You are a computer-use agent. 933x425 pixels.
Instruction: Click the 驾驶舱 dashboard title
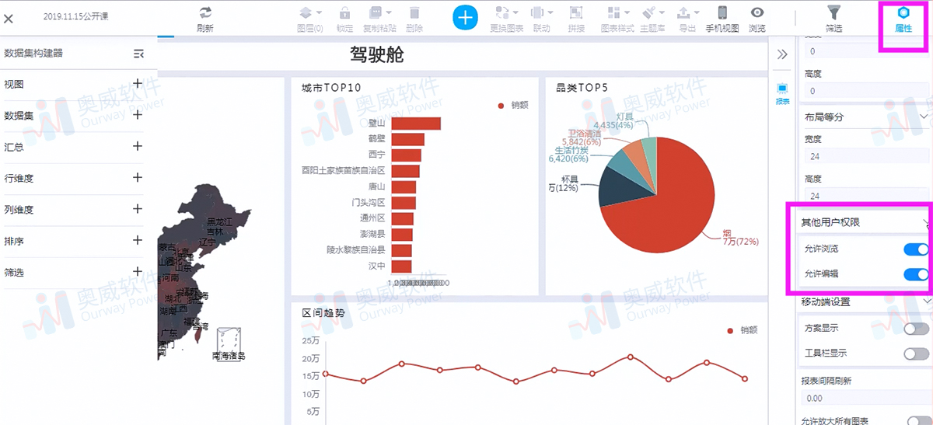click(x=376, y=54)
